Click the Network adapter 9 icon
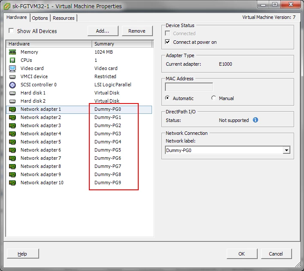304x271 pixels. [x=12, y=174]
